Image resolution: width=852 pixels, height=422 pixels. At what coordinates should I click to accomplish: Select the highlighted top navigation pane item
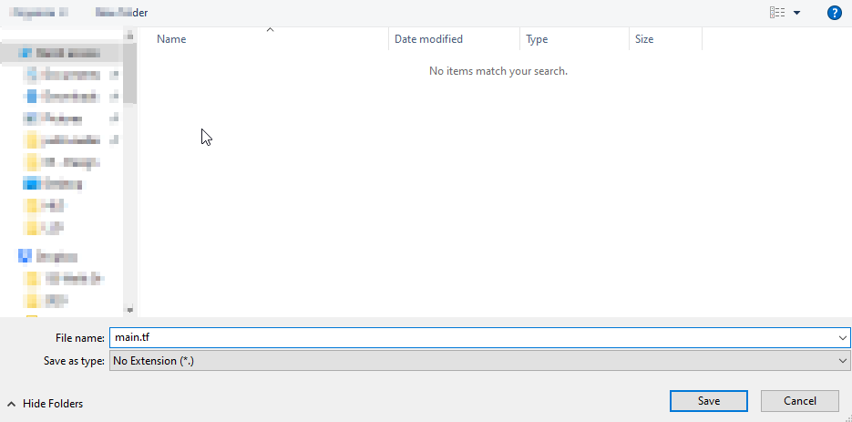tap(62, 54)
